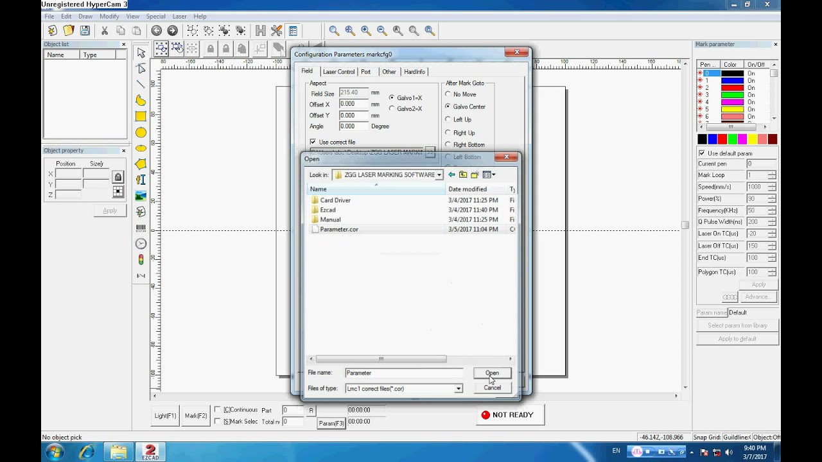Select the Timer clock tool
This screenshot has width=822, height=462.
[141, 244]
